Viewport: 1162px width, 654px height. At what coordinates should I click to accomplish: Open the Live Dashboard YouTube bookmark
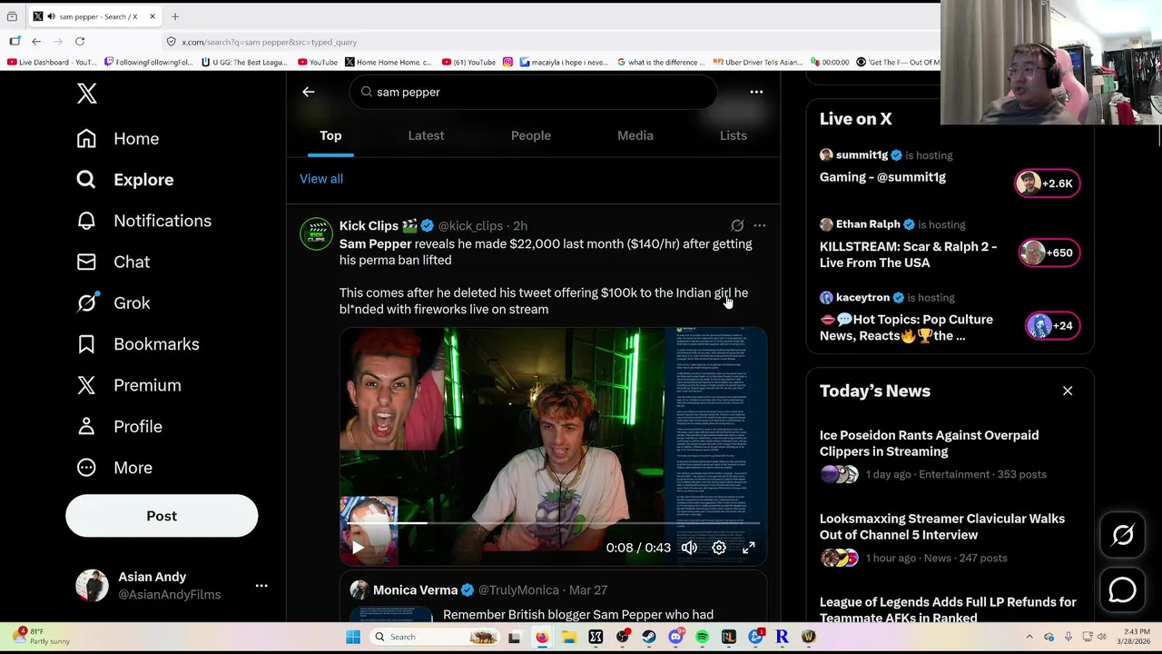click(51, 62)
